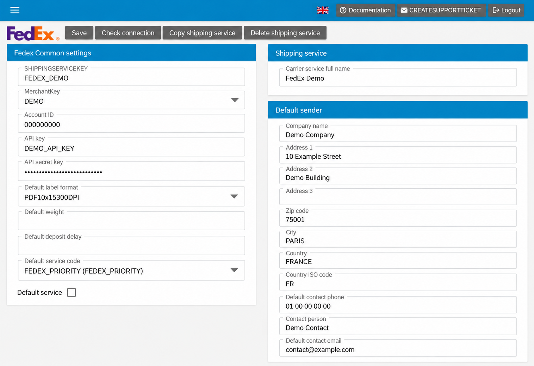534x366 pixels.
Task: Log out of the application
Action: [506, 10]
